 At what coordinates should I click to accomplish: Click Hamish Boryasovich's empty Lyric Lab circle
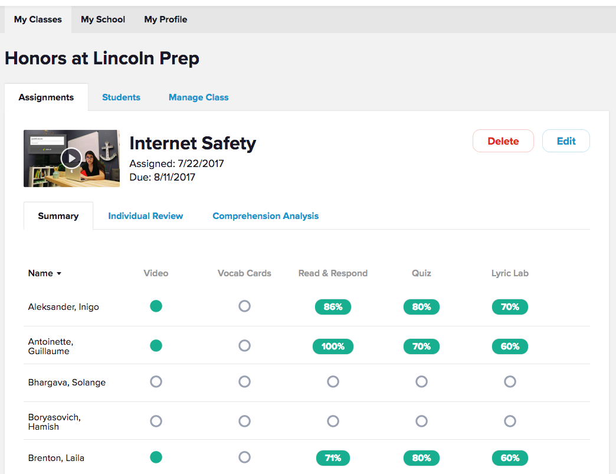(x=510, y=421)
